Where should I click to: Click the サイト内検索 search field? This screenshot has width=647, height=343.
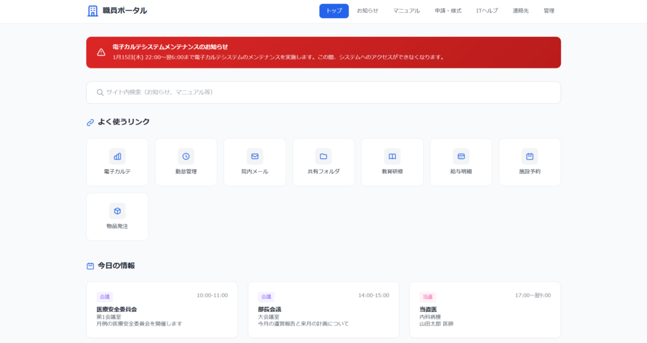(x=323, y=92)
